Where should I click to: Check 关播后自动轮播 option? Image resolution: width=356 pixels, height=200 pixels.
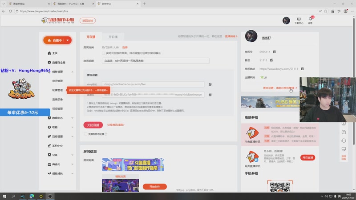(x=85, y=134)
